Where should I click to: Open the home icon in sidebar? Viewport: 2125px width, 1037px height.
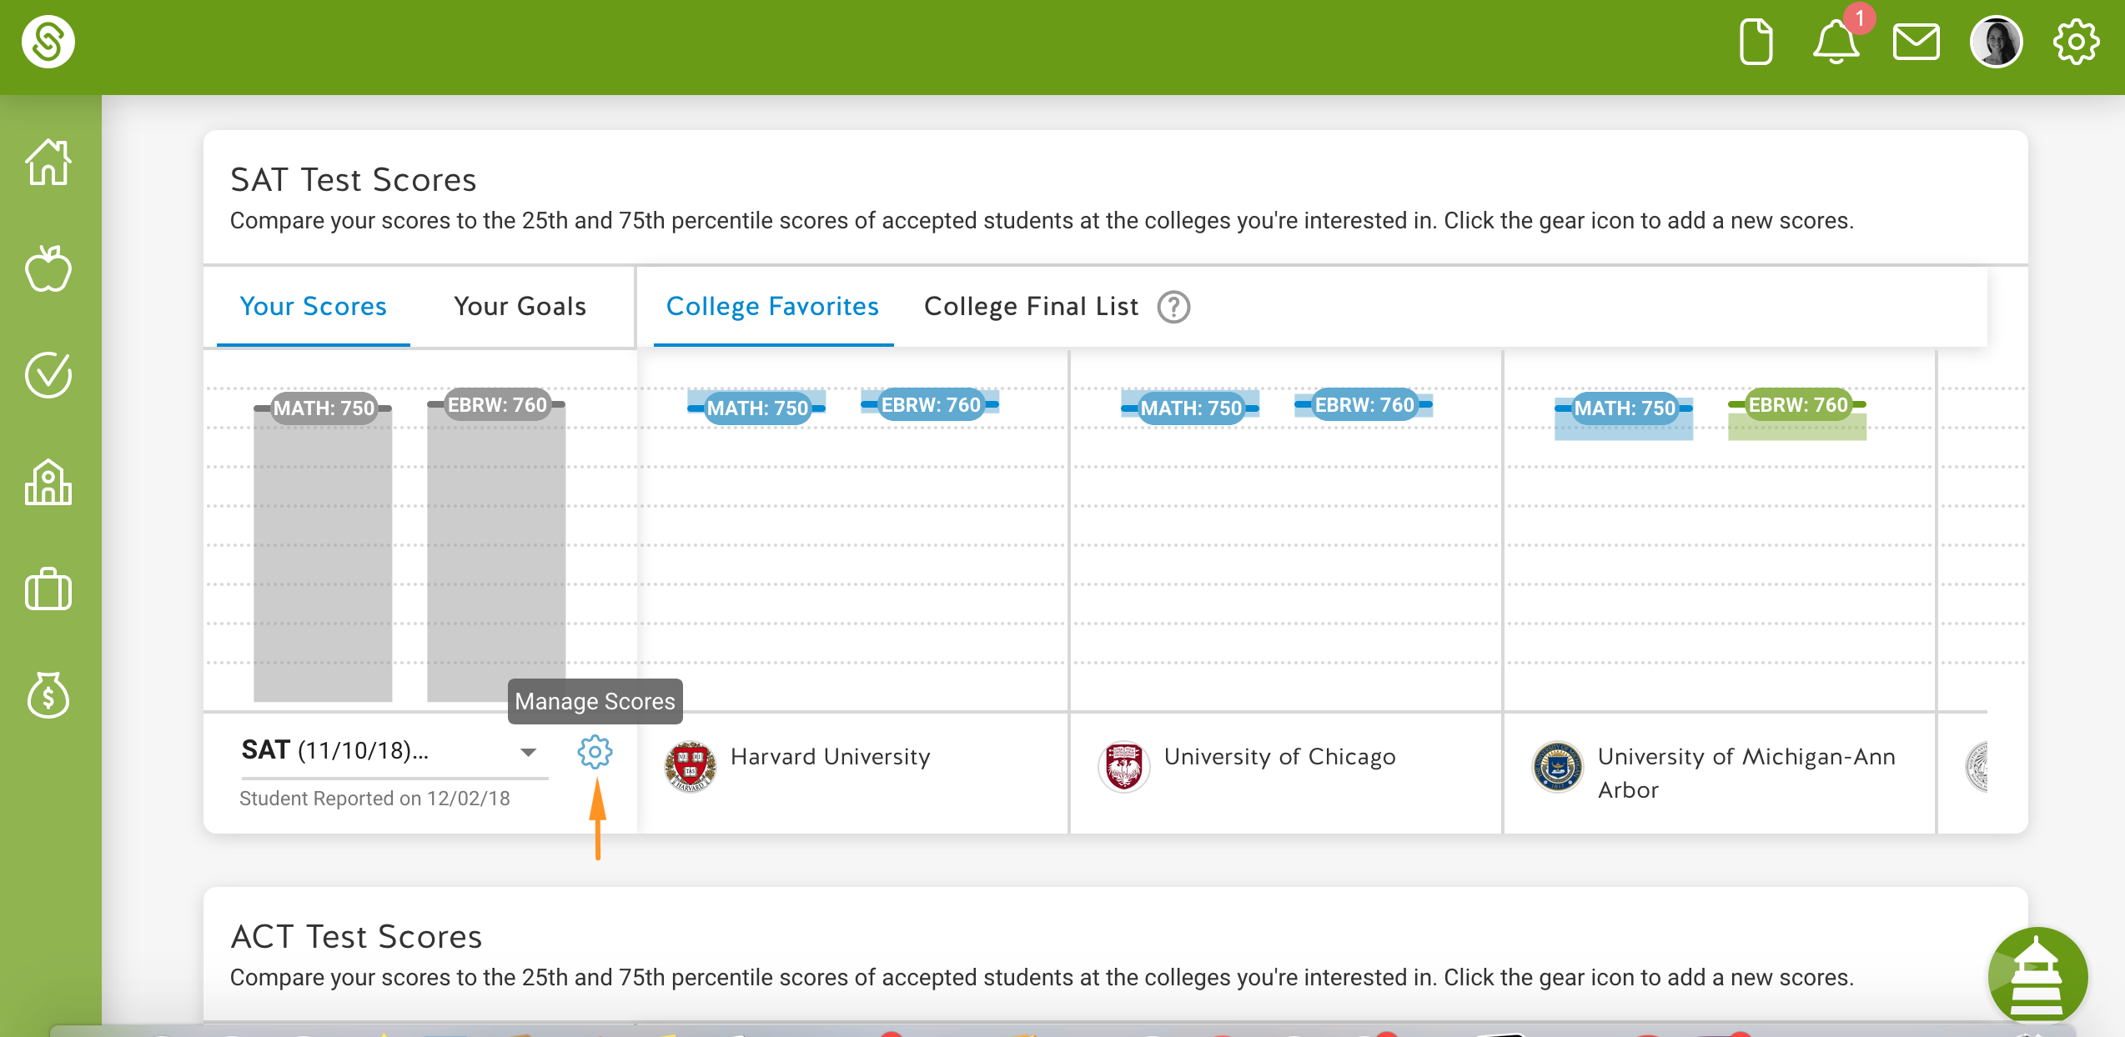[x=48, y=162]
